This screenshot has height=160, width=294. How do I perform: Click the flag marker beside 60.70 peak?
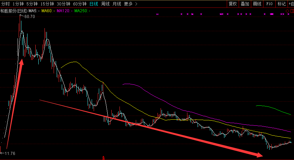tap(22, 16)
